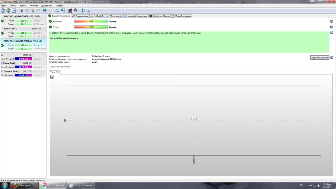Switch to the Αρχείο Καταγραφής tab
Image resolution: width=336 pixels, height=189 pixels.
[136, 16]
